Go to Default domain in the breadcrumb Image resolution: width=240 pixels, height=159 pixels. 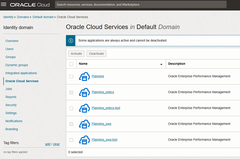(43, 17)
